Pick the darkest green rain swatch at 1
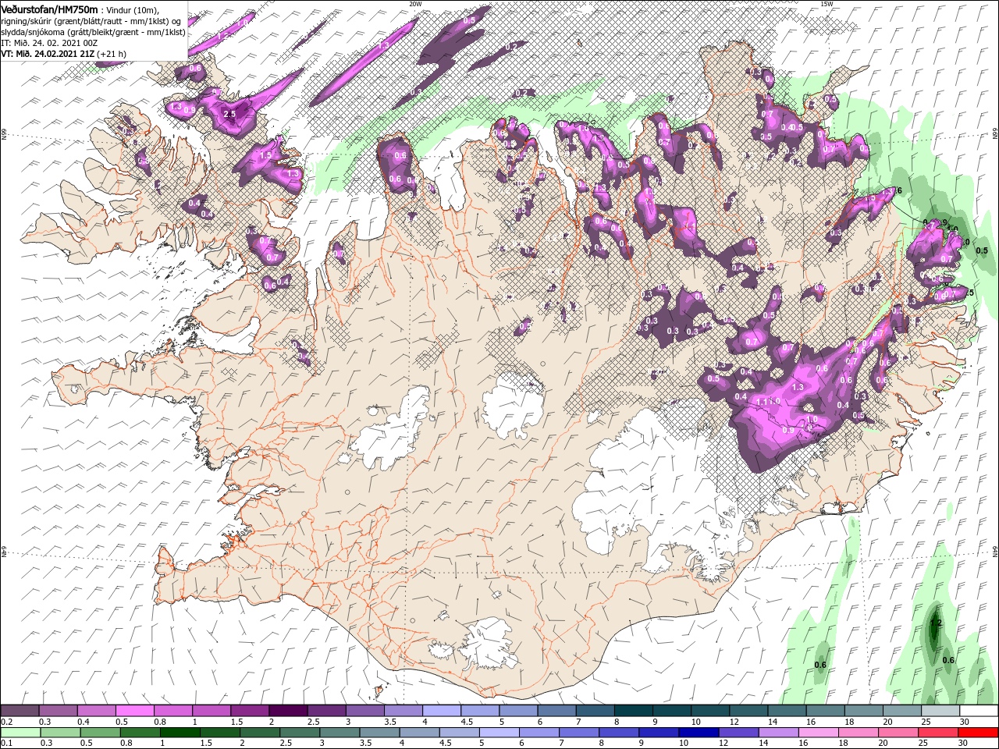The width and height of the screenshot is (999, 749). (180, 733)
